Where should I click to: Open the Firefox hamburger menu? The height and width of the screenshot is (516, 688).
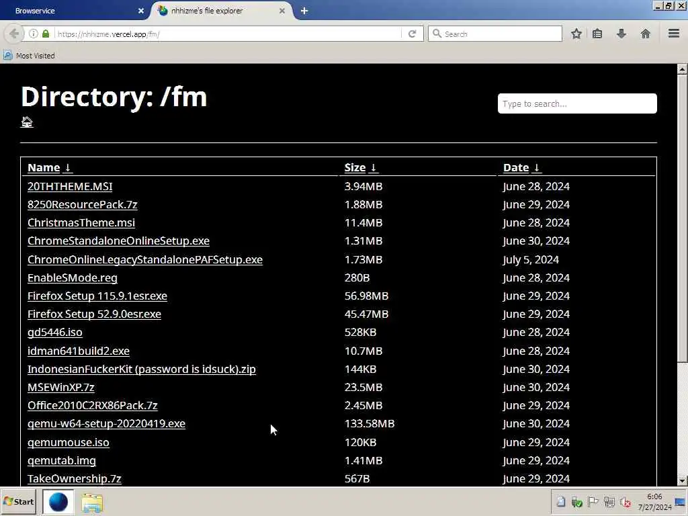674,34
